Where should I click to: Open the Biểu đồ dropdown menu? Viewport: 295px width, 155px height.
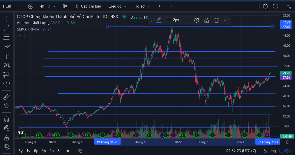117,6
